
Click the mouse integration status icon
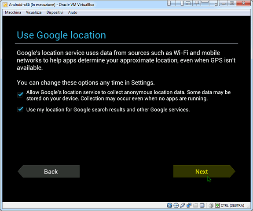[211, 205]
